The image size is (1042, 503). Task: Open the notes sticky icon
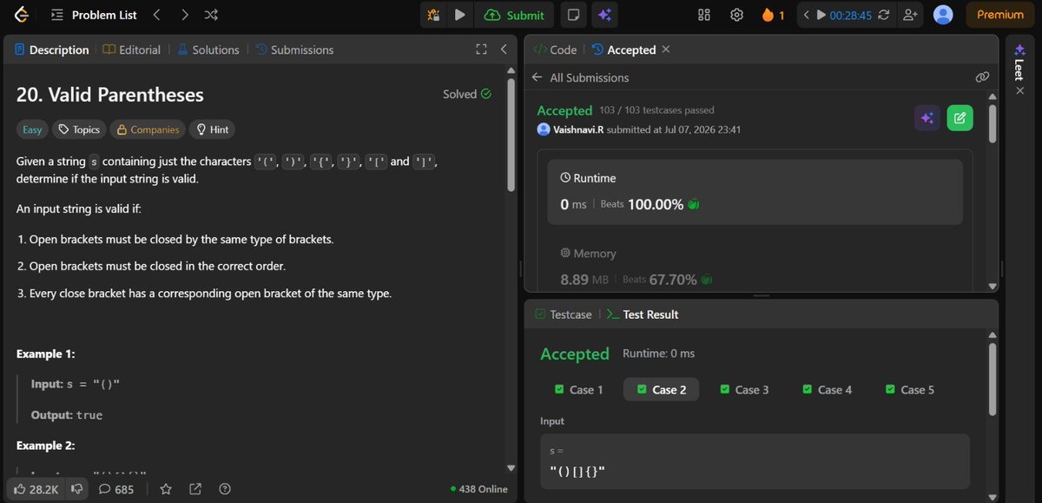pos(572,15)
